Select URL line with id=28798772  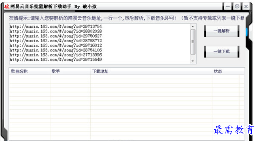pyautogui.click(x=56, y=40)
